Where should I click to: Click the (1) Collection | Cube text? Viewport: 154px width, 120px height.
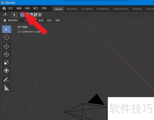pos(29,32)
